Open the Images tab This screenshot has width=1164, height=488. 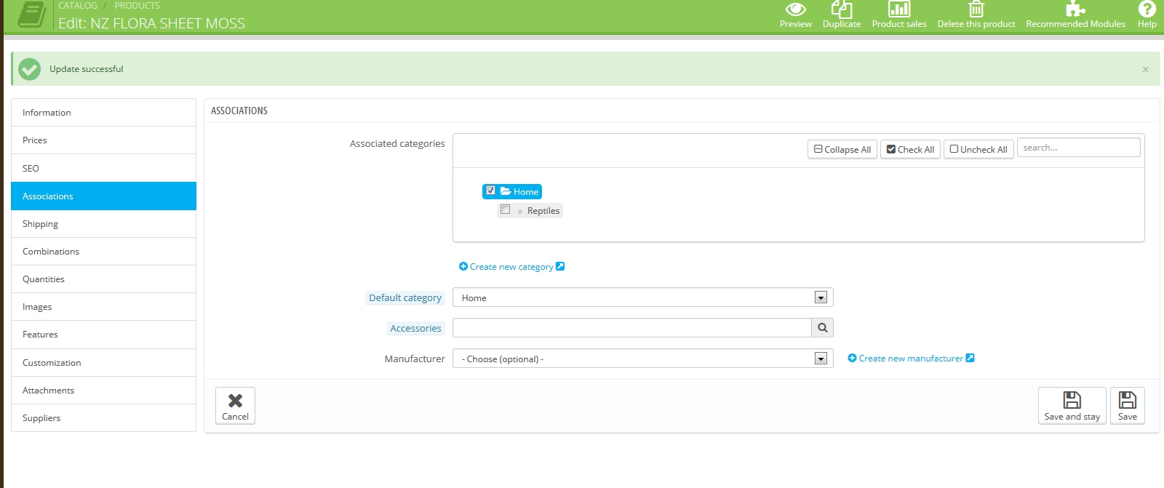click(103, 307)
